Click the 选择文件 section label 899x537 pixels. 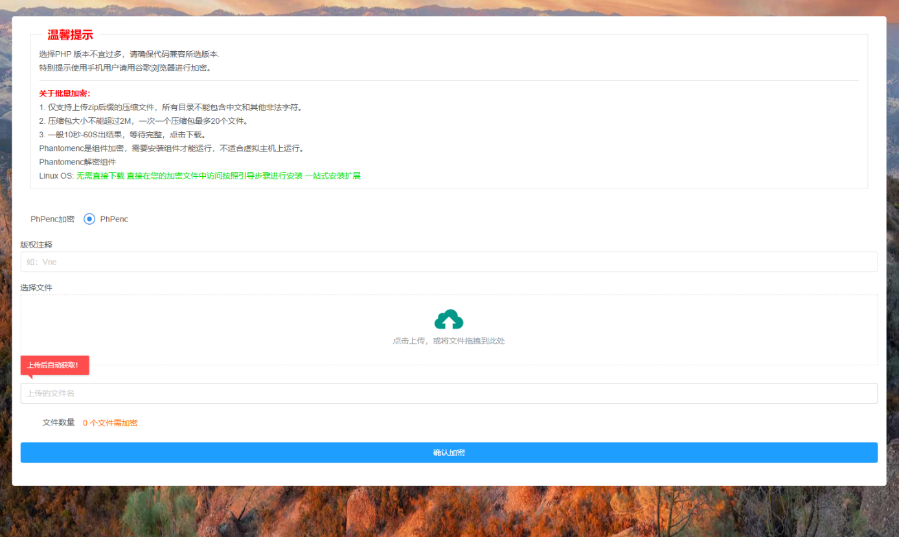pos(37,287)
